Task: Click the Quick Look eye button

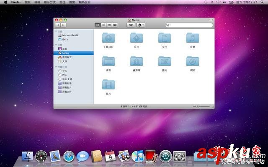Action: point(131,25)
